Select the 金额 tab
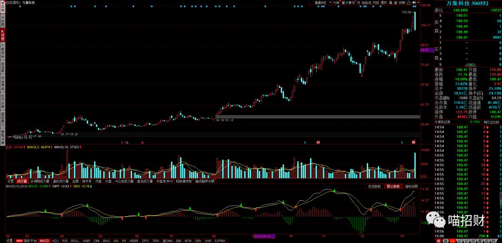 coord(75,181)
